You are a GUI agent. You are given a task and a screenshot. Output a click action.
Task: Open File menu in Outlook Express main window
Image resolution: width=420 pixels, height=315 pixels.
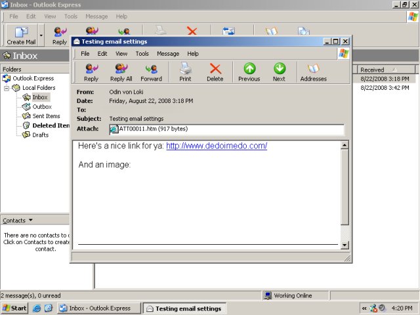click(14, 16)
